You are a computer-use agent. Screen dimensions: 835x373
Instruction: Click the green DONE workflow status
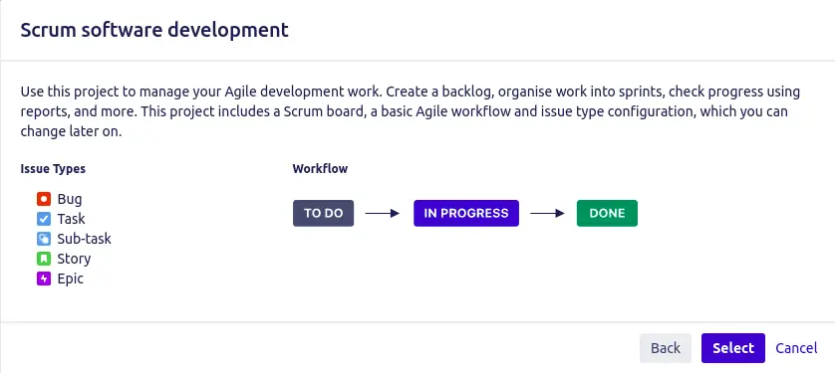607,213
